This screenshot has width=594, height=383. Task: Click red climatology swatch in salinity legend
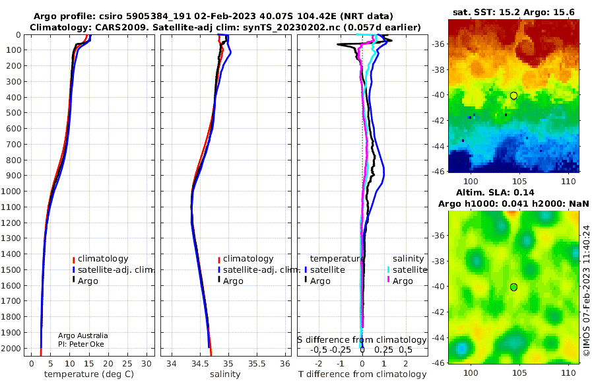(x=219, y=260)
